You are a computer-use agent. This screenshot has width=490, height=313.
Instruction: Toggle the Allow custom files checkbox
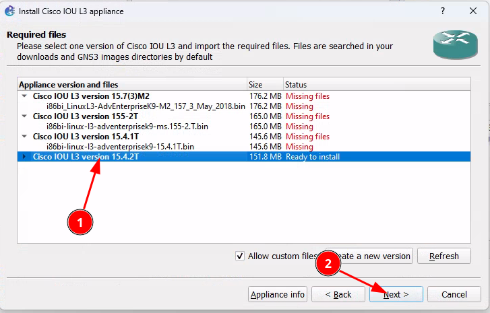point(240,256)
